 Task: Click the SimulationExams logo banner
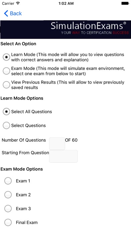click(65, 29)
